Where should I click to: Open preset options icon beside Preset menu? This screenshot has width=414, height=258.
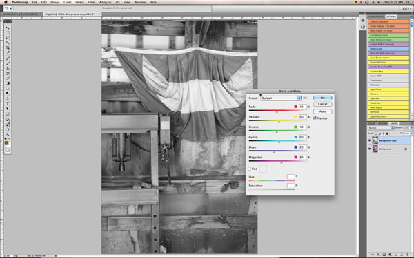pos(305,98)
